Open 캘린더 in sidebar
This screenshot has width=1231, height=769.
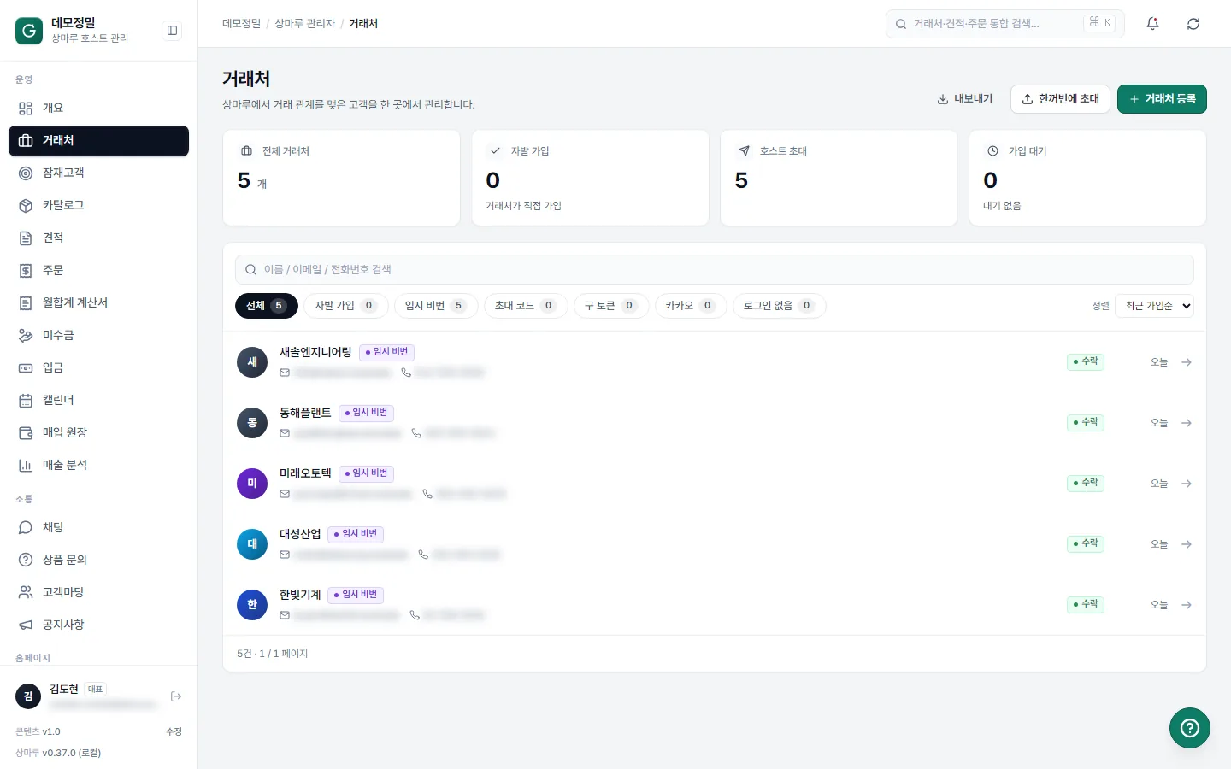click(x=98, y=401)
